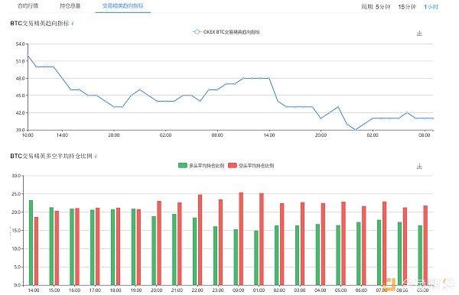Click the first data point of the line chart
This screenshot has height=295, width=459.
click(28, 55)
